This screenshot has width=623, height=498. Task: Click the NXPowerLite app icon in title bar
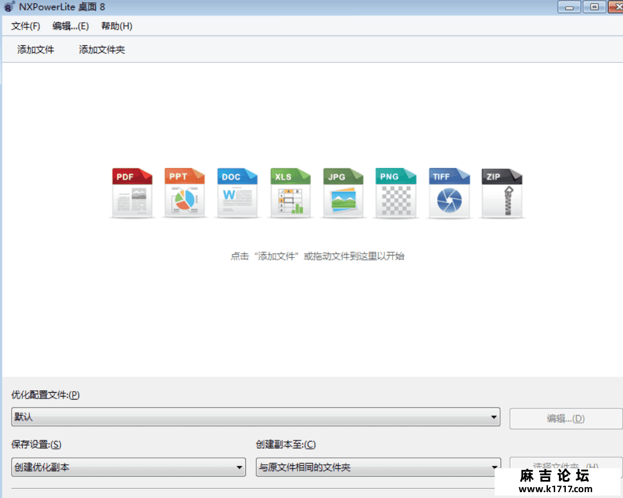tap(9, 7)
